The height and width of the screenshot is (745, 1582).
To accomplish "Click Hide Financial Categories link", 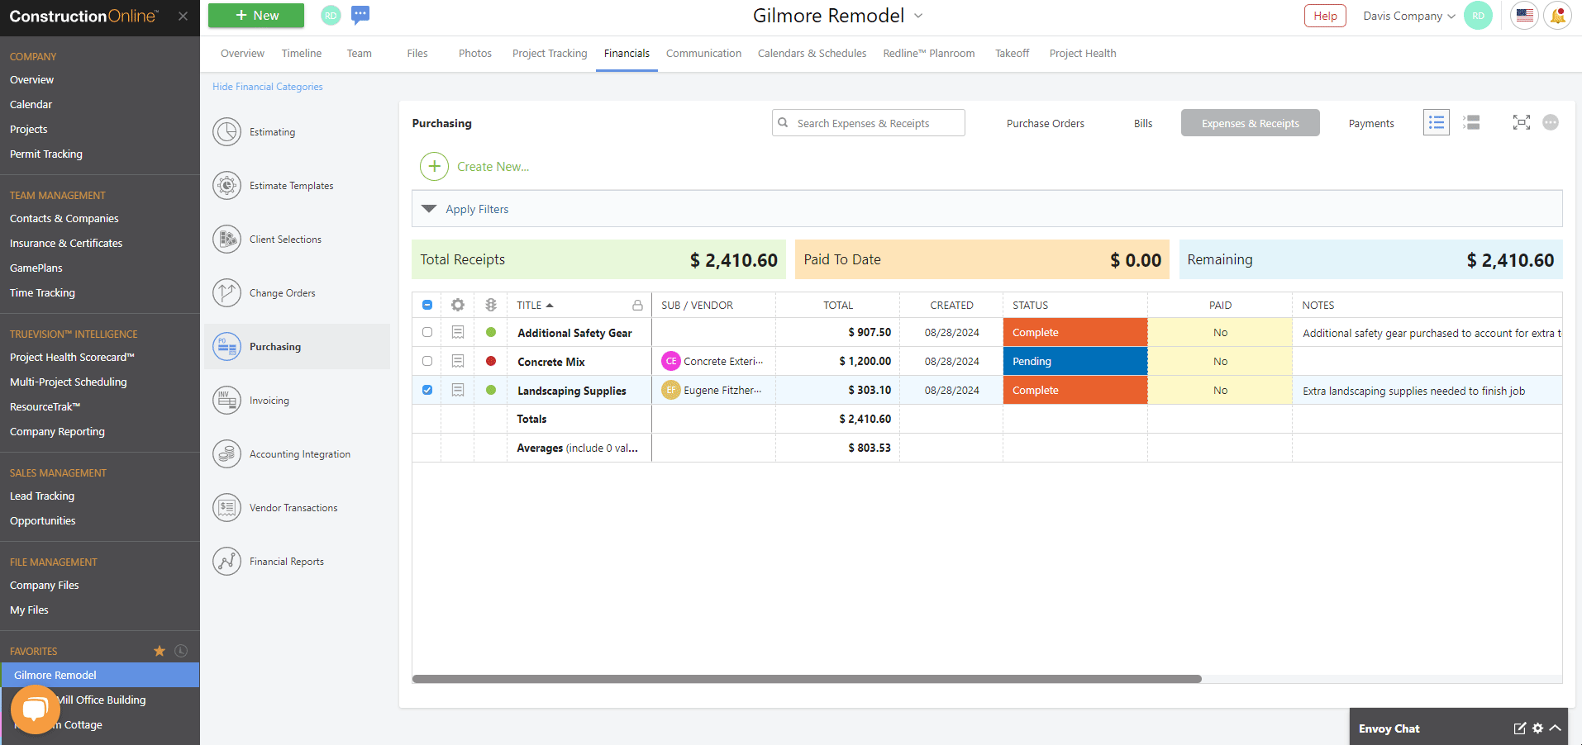I will [x=268, y=87].
